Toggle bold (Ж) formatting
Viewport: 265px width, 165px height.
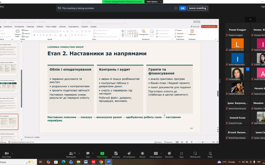(34, 35)
